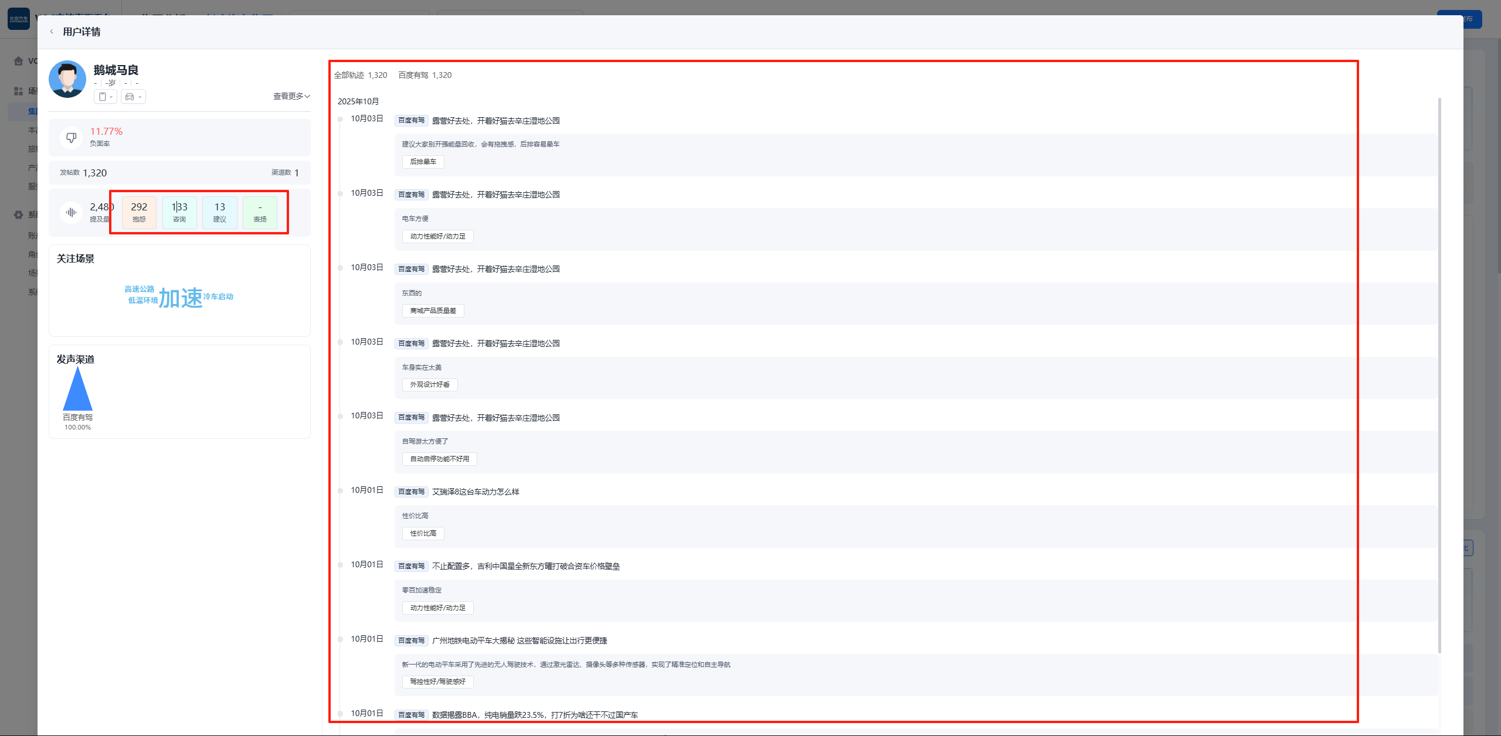
Task: Select the 建议 13 category box
Action: pos(220,212)
